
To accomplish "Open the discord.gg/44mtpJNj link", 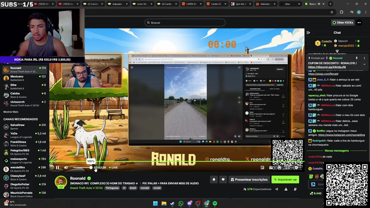I will coord(327,67).
